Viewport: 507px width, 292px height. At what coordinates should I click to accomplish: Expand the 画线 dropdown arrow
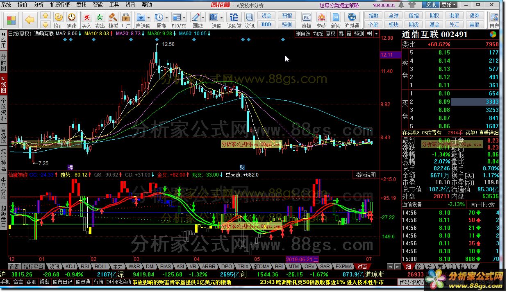pyautogui.click(x=202, y=18)
